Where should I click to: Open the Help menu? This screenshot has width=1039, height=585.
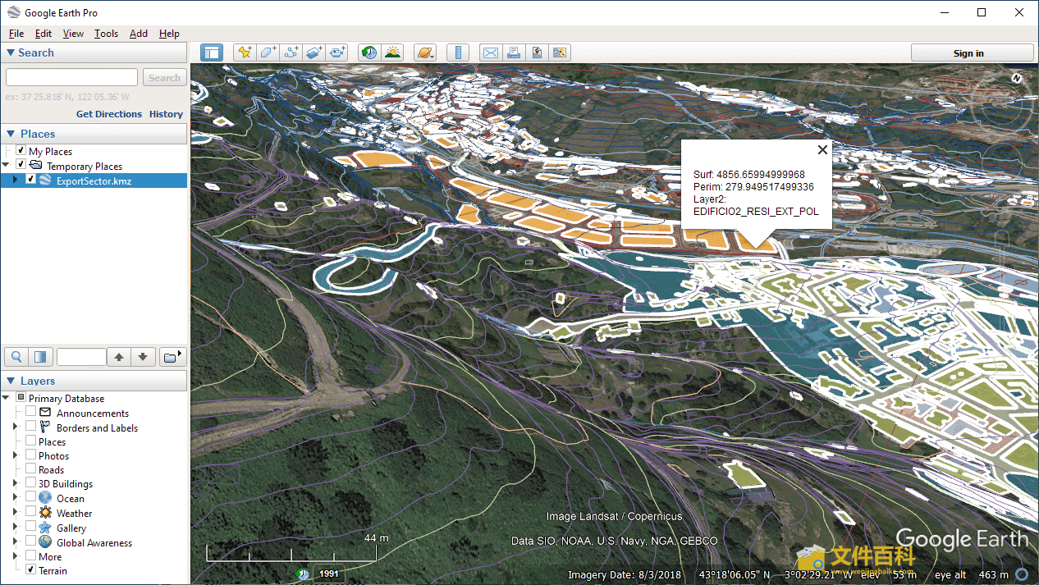169,34
